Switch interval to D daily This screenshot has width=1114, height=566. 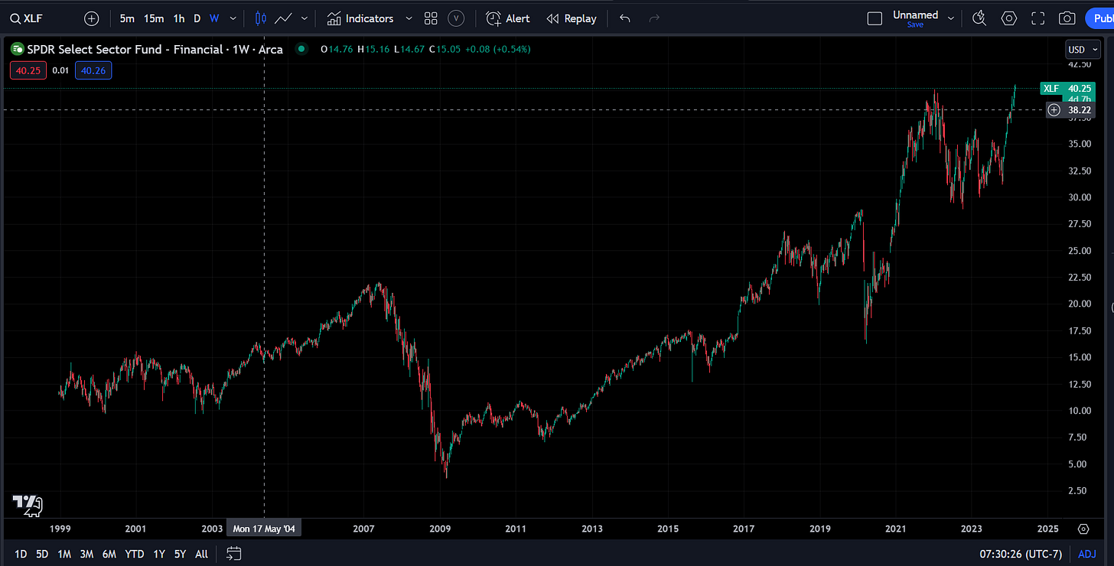point(197,18)
